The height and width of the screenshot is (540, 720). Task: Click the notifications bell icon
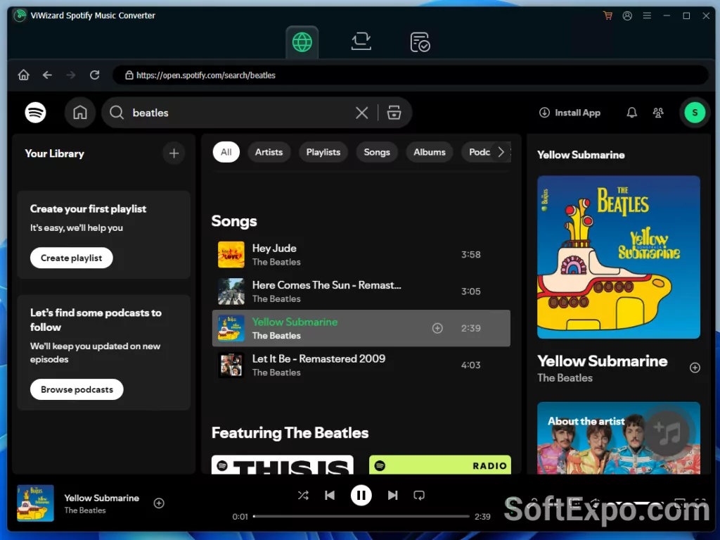pos(631,113)
